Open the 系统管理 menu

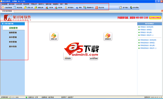click(5, 4)
